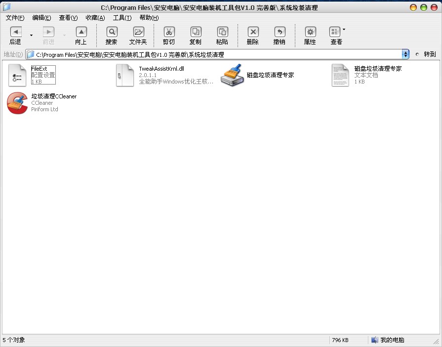This screenshot has width=442, height=347.
Task: Open the 文件(F) menu
Action: (x=15, y=18)
